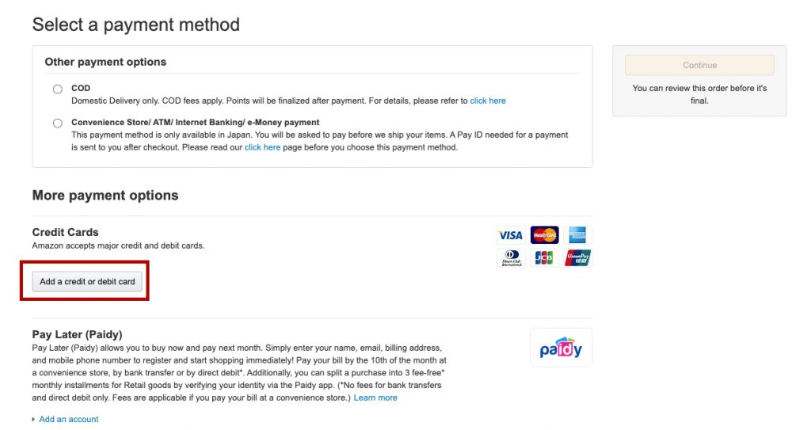Screen dimensions: 811x430
Task: Click the 'Convenience Store/ ATM/ Internet Banking' label
Action: [195, 123]
